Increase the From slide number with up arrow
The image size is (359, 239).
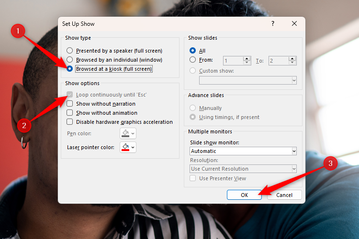(x=247, y=58)
